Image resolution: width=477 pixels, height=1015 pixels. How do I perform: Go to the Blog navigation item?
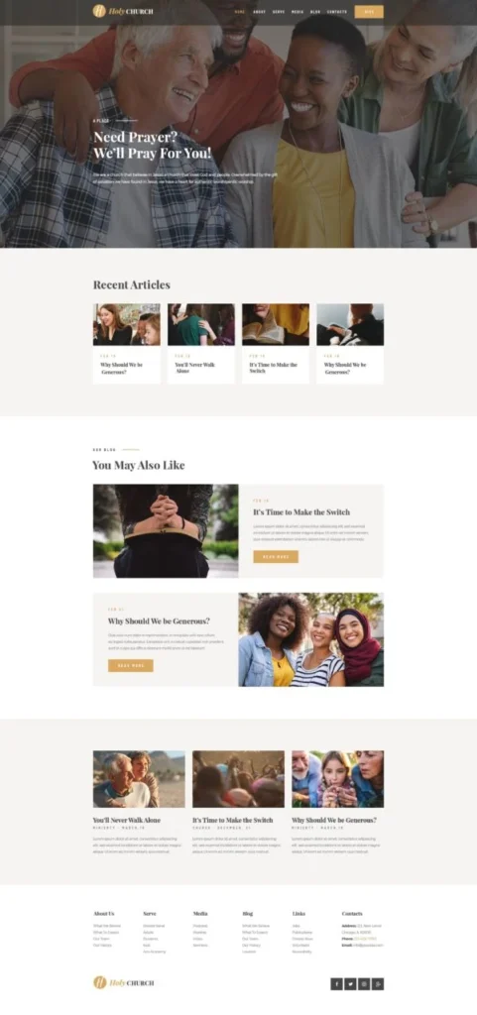(315, 12)
